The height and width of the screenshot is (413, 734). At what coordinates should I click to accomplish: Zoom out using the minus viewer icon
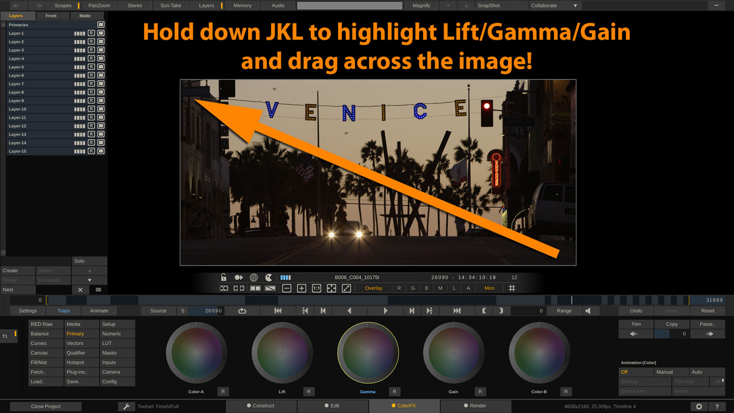(287, 288)
